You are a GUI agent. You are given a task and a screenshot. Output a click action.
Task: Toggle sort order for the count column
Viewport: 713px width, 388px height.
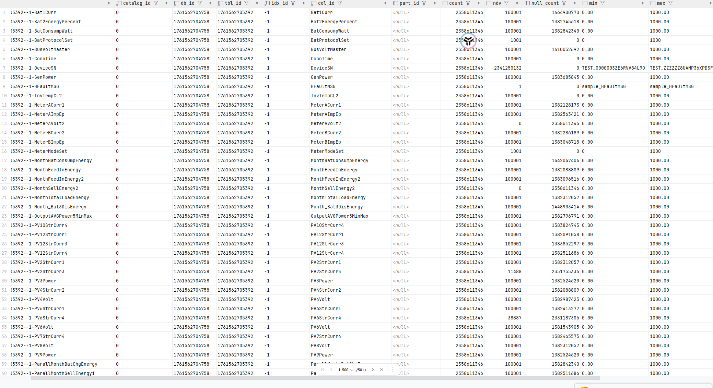pos(479,3)
